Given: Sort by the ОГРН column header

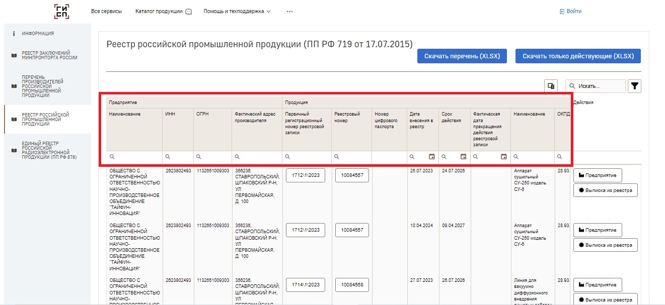Looking at the screenshot, I should pyautogui.click(x=202, y=114).
